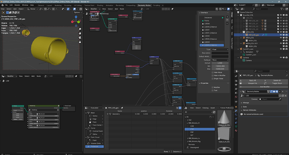
Task: Open the Window menu in the top bar
Action: (25, 5)
